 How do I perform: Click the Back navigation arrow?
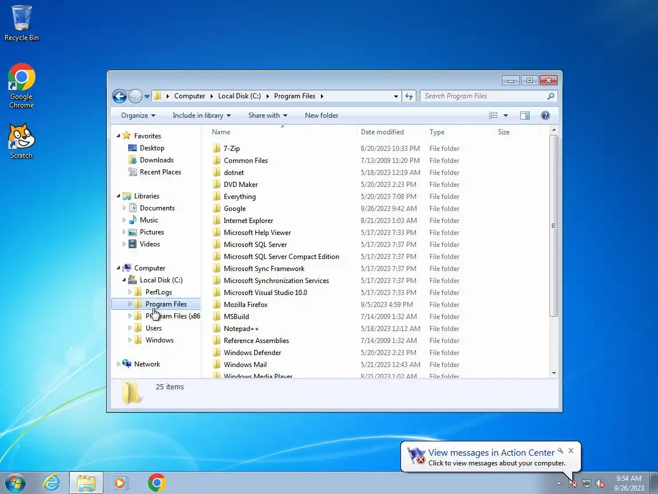(x=119, y=96)
